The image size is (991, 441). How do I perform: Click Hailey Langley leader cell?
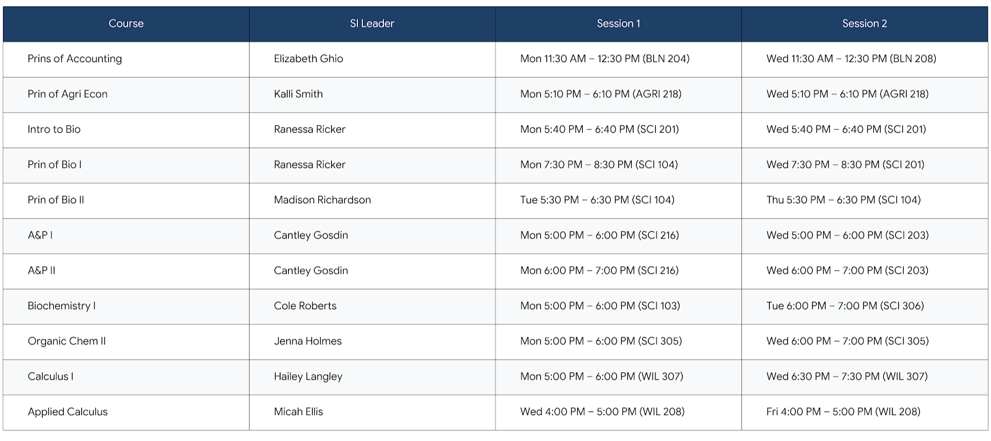[308, 377]
